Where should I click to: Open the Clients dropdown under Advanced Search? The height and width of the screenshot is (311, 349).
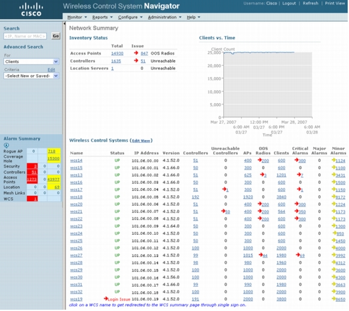click(31, 62)
